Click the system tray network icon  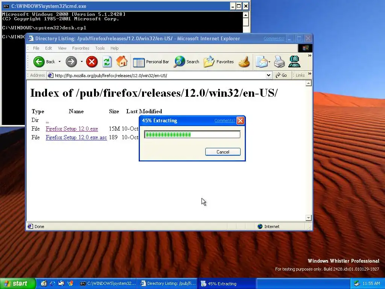point(357,283)
